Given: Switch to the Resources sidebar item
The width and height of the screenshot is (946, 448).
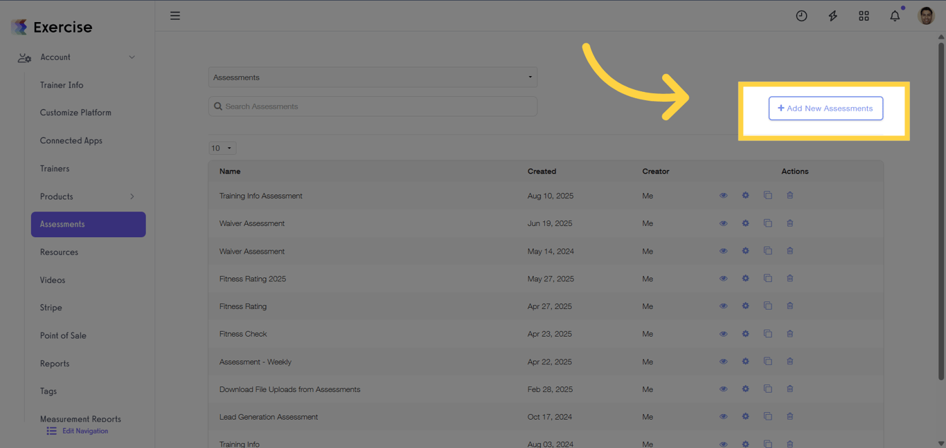Looking at the screenshot, I should 59,252.
